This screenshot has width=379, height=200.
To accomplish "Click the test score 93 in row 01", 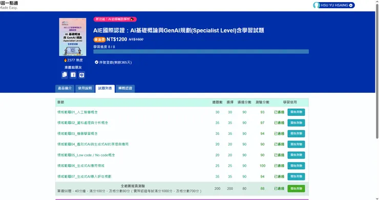I will point(263,112).
